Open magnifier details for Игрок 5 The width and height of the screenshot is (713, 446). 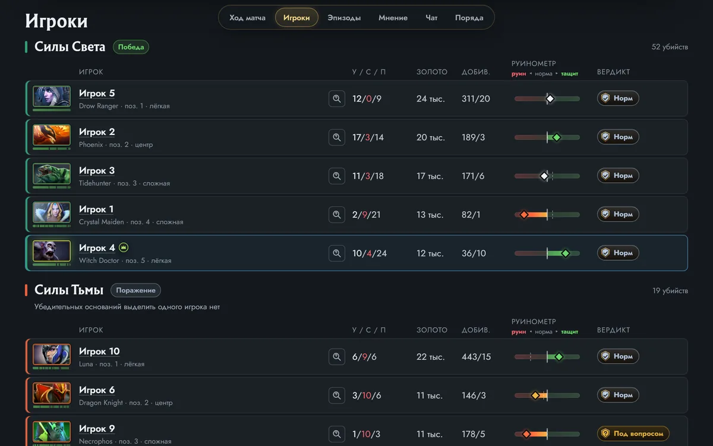point(337,99)
